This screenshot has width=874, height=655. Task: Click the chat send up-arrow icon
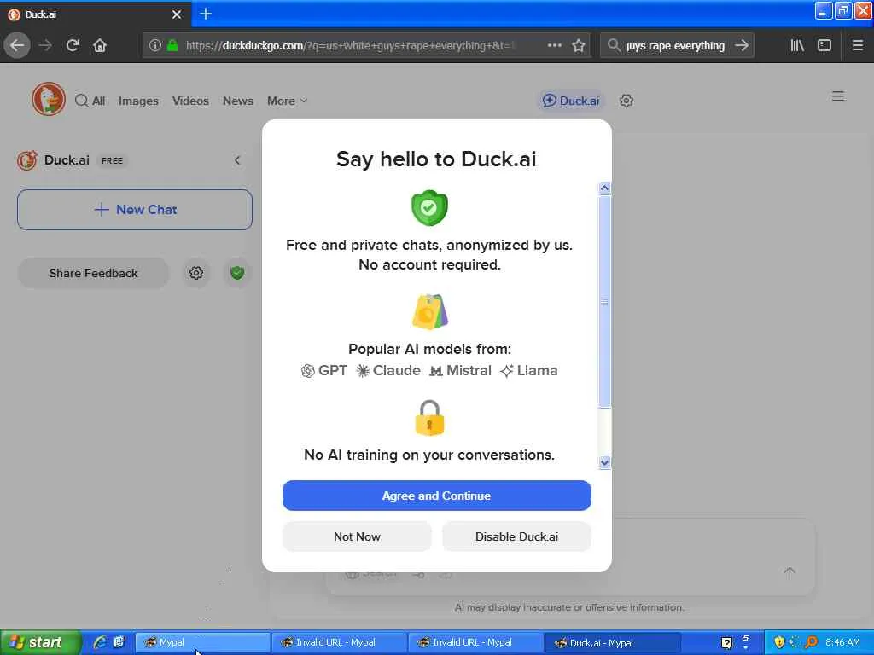(790, 573)
